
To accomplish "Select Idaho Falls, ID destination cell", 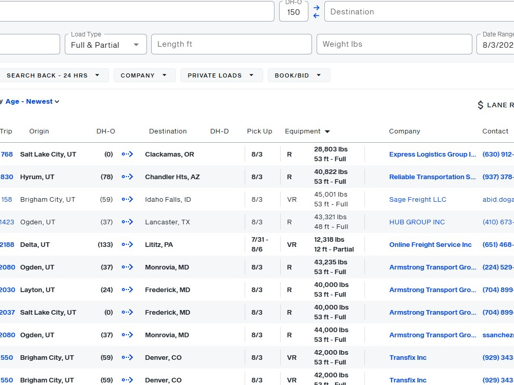I will pos(168,199).
